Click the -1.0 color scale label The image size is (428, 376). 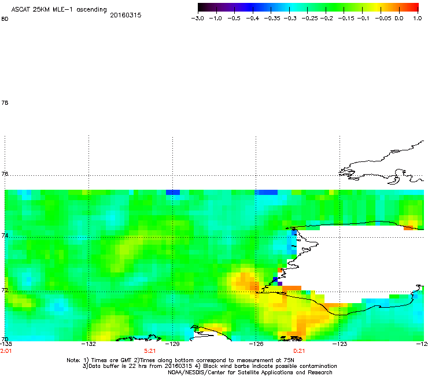[x=215, y=19]
